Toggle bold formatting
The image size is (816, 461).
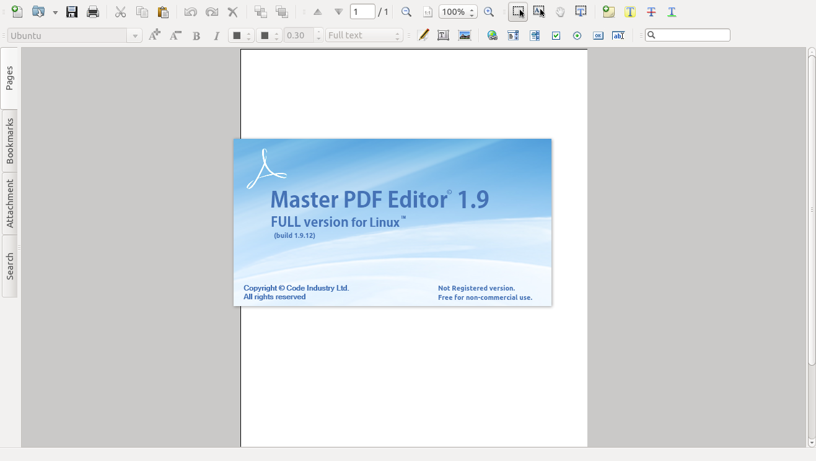coord(196,36)
